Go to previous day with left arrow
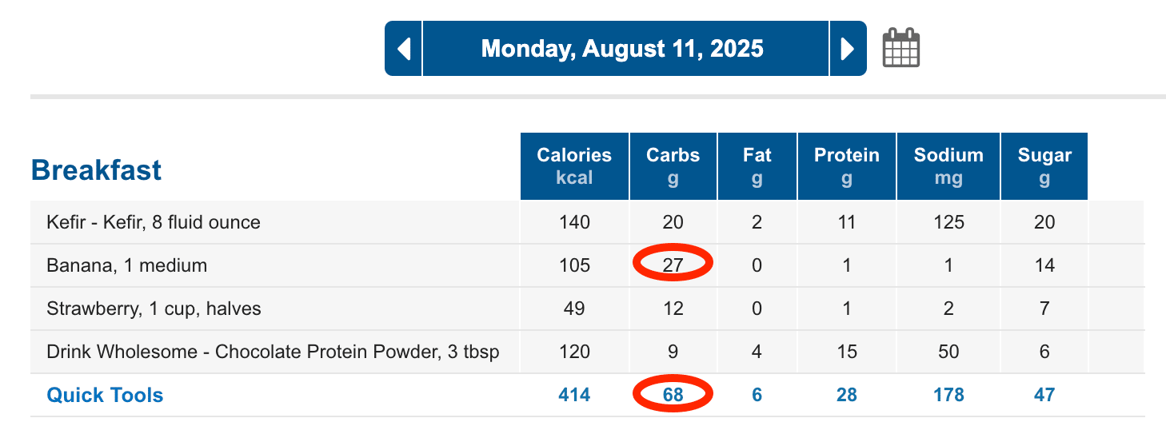Image resolution: width=1166 pixels, height=434 pixels. 403,49
